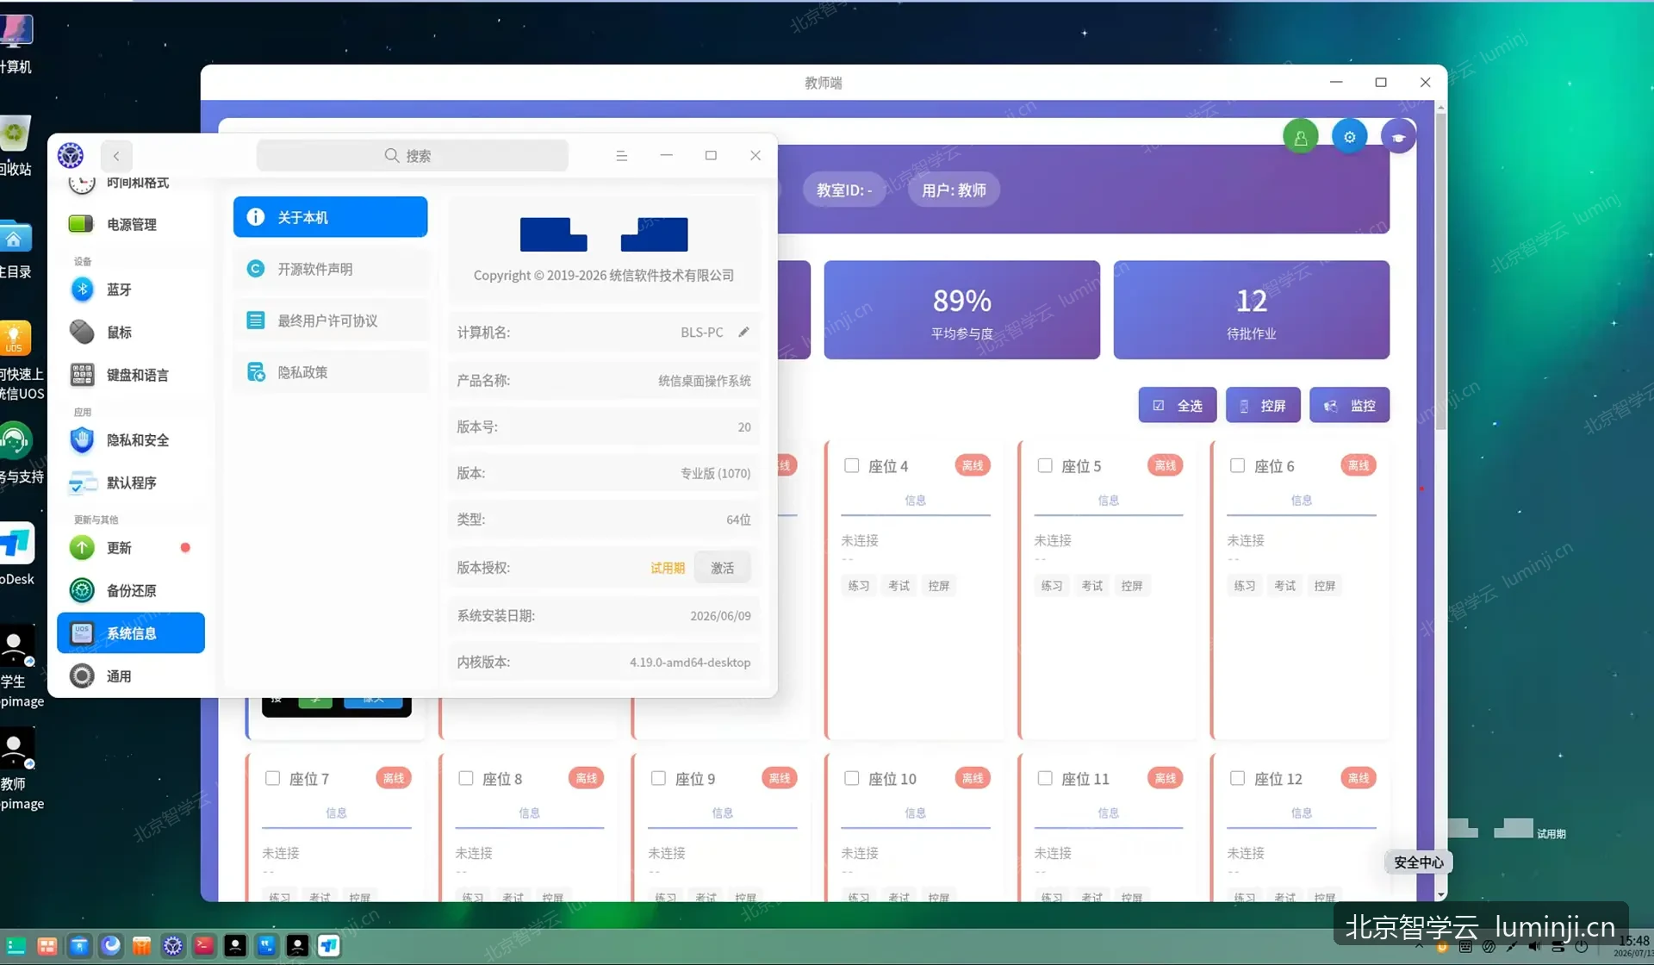The width and height of the screenshot is (1654, 965).
Task: Open Privacy and Security settings
Action: coord(131,440)
